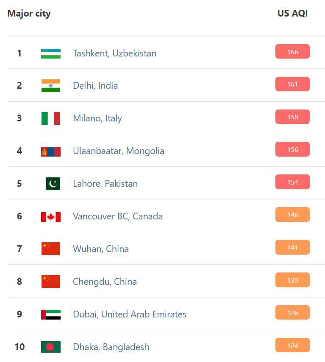Click the Bangladesh flag icon
325x362 pixels.
(50, 347)
